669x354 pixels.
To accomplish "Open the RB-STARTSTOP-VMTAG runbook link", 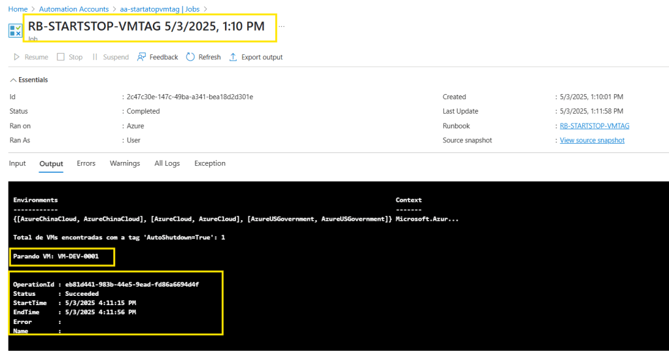I will click(594, 126).
